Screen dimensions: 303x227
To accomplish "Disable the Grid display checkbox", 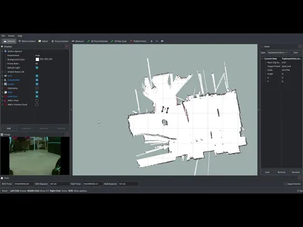I will [x=37, y=76].
